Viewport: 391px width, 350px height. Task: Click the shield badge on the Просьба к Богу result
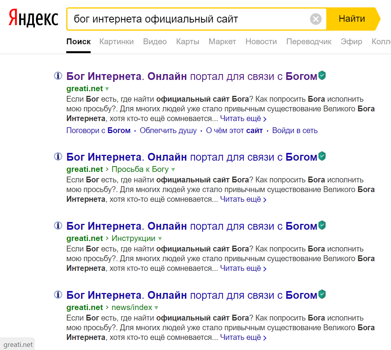tap(322, 156)
